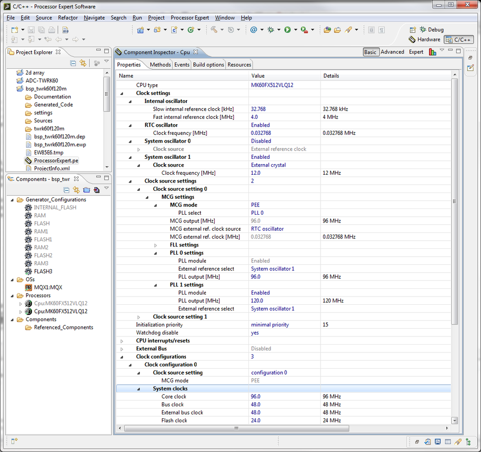Select the Generated_Code folder
481x452 pixels.
click(x=53, y=104)
